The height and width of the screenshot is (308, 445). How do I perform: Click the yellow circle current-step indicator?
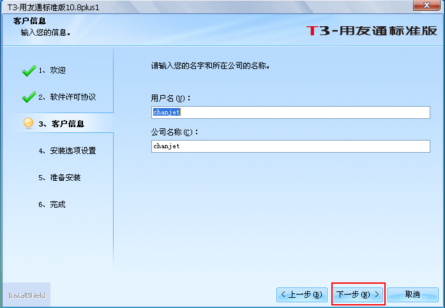pos(28,123)
